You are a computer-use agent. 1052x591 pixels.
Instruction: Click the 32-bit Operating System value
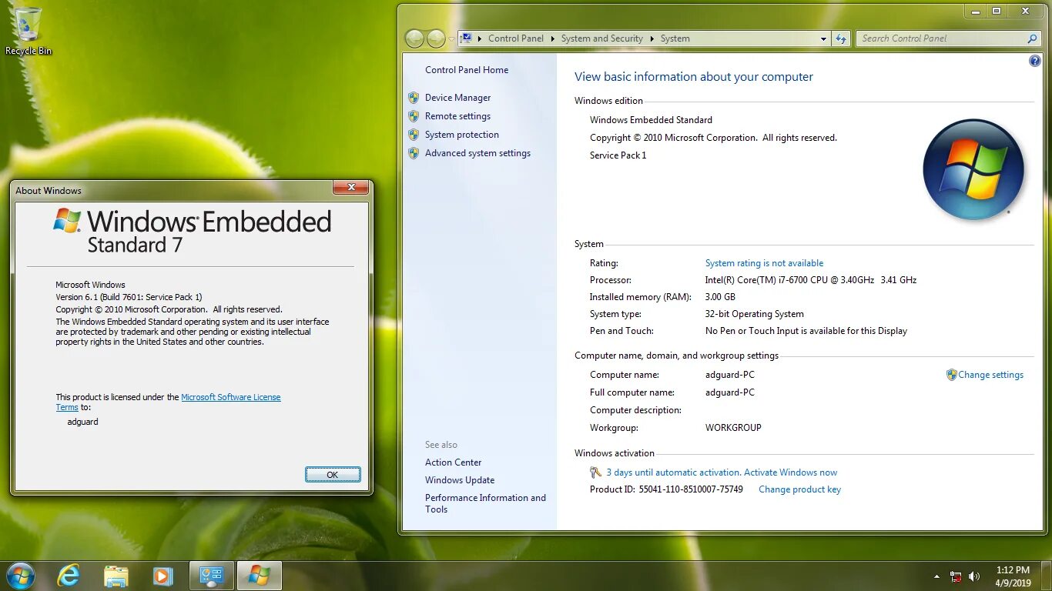pyautogui.click(x=754, y=314)
